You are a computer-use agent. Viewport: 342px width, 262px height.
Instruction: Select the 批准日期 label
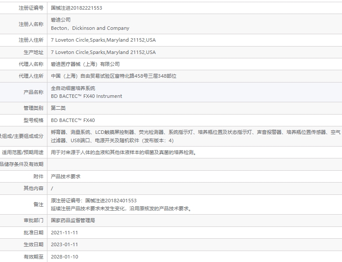click(33, 233)
